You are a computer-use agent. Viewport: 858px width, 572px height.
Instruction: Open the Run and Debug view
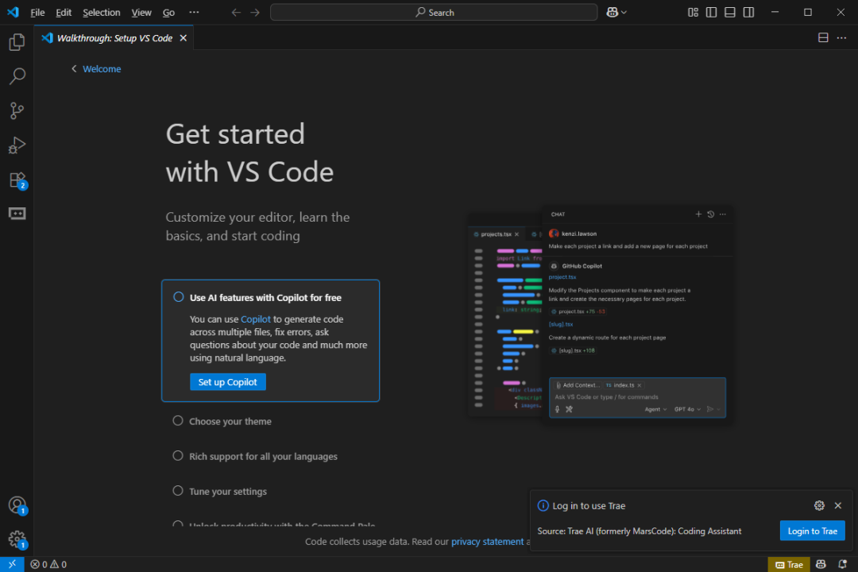17,145
